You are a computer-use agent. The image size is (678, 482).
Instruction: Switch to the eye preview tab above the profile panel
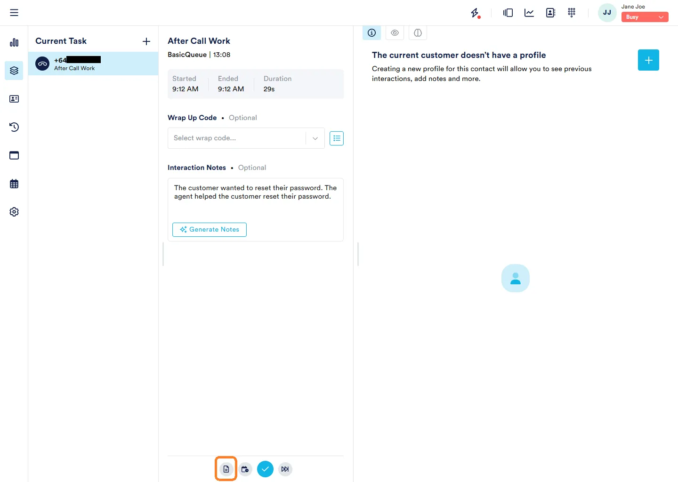395,32
